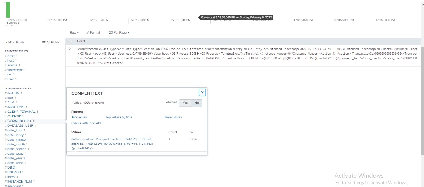Viewport: 424px width, 187px height.
Task: Open the date_month field
Action: tap(16, 144)
